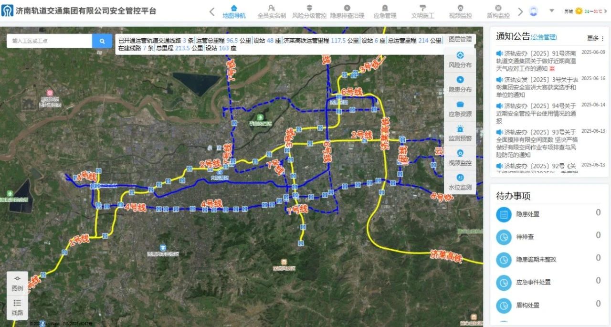Image resolution: width=611 pixels, height=327 pixels.
Task: Click the 图层管理 layer management button
Action: pos(460,40)
